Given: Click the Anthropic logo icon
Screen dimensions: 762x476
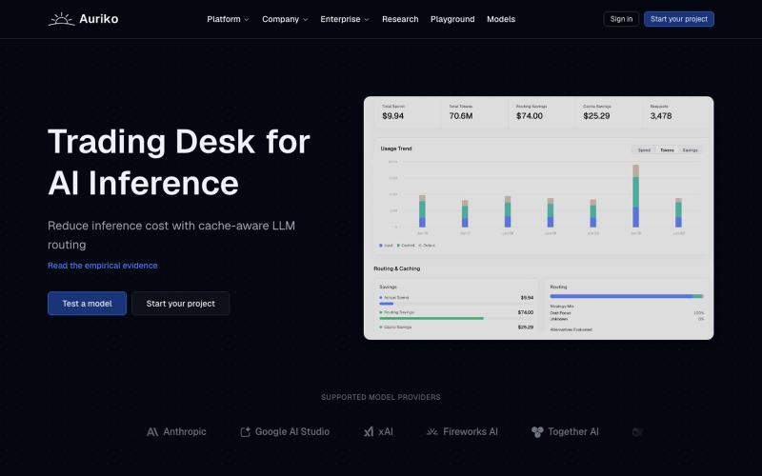Looking at the screenshot, I should point(152,432).
